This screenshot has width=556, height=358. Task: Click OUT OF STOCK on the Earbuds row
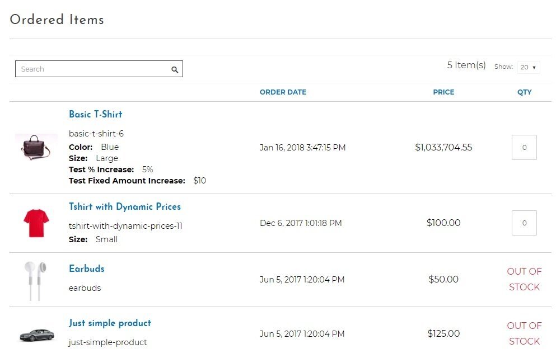(524, 279)
